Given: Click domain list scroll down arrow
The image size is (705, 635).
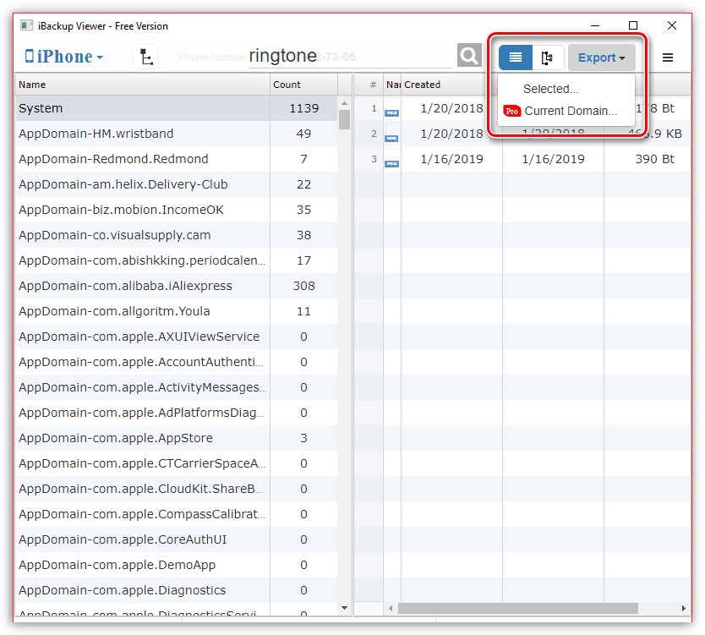Looking at the screenshot, I should point(344,608).
